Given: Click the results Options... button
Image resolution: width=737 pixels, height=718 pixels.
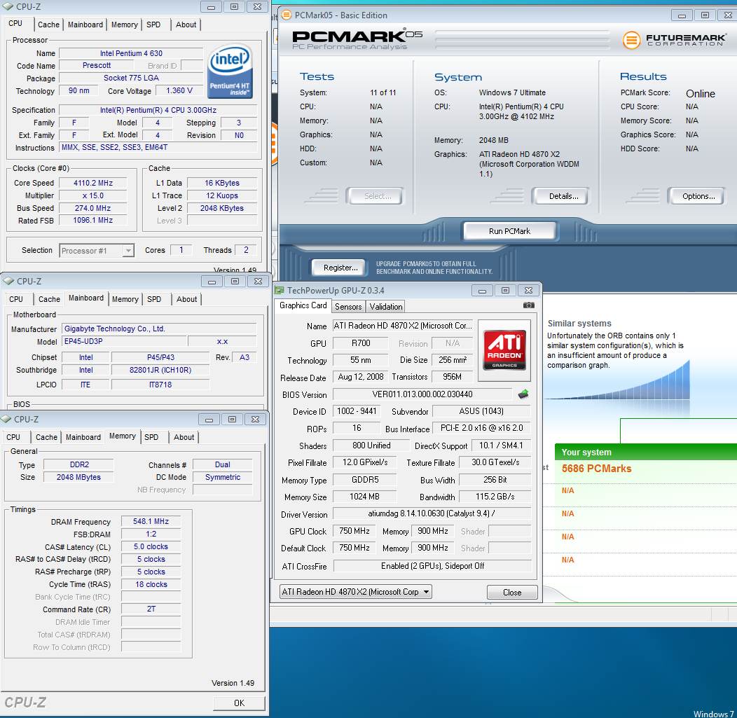Looking at the screenshot, I should pos(698,196).
